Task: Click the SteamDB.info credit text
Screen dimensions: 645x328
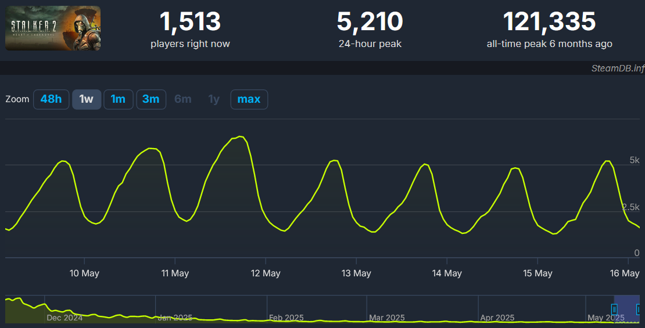Action: pyautogui.click(x=618, y=69)
